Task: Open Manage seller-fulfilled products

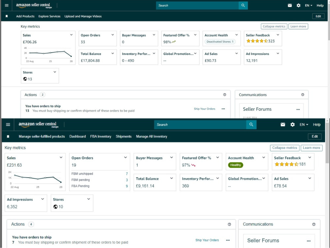Action: (42, 137)
